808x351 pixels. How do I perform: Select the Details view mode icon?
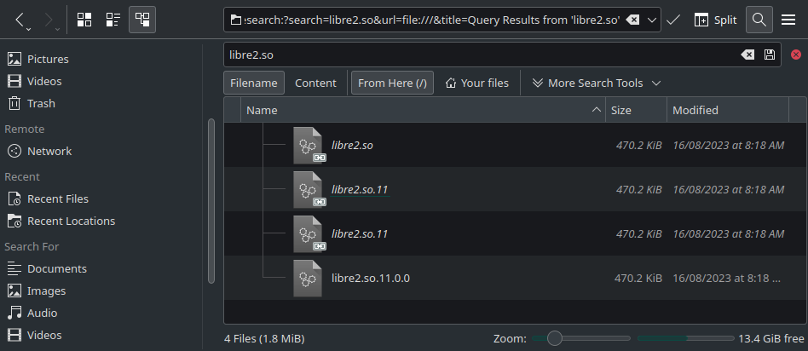[x=142, y=20]
